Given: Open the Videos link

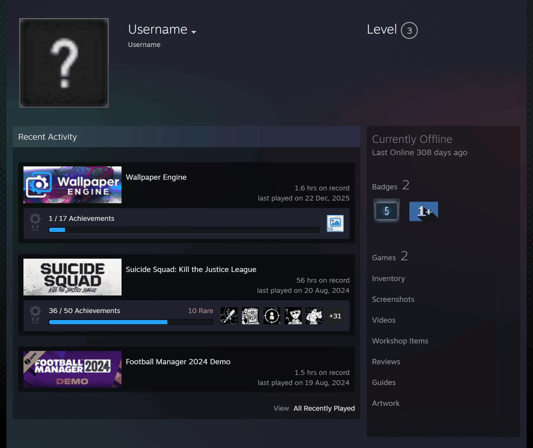Looking at the screenshot, I should 384,320.
